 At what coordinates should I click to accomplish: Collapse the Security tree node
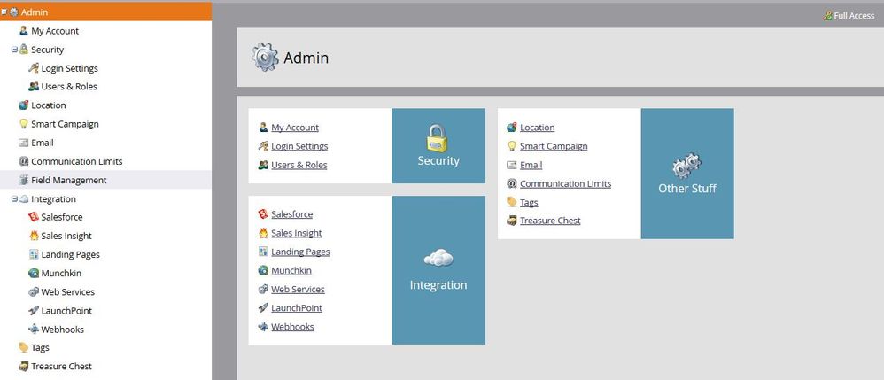[x=14, y=50]
